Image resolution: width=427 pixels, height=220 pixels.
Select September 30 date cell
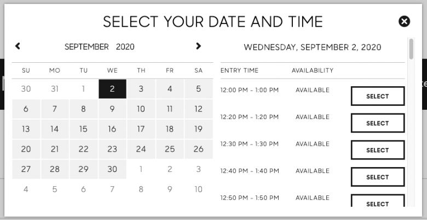coord(112,169)
